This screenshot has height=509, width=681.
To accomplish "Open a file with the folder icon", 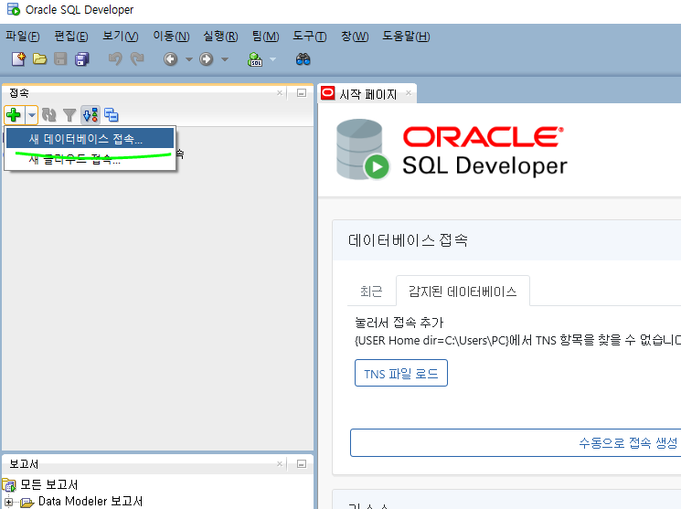I will (40, 58).
